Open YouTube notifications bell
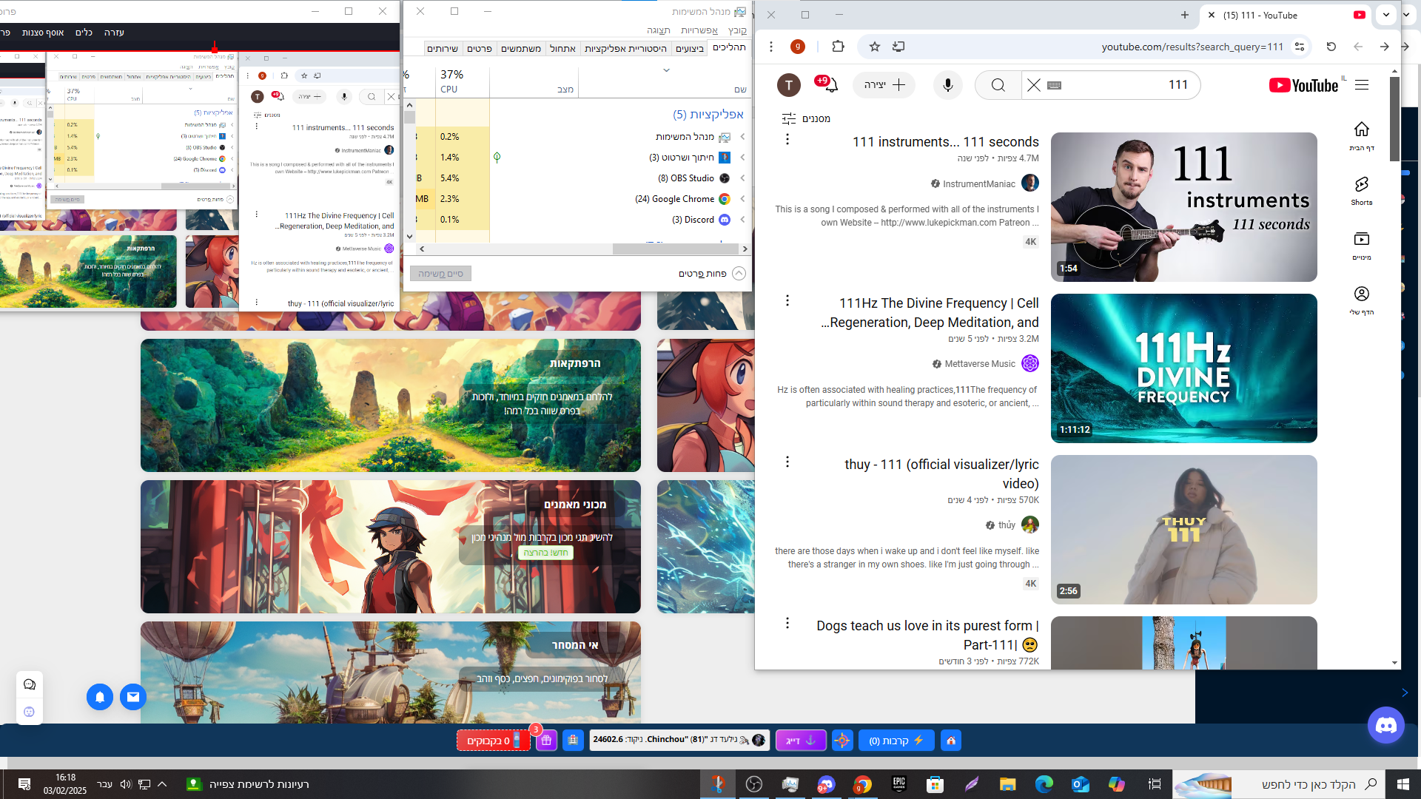 [830, 85]
